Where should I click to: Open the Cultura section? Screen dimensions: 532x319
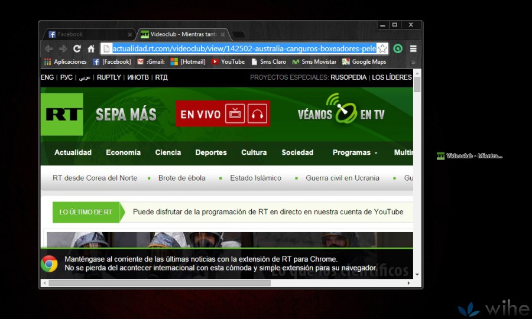click(x=254, y=152)
